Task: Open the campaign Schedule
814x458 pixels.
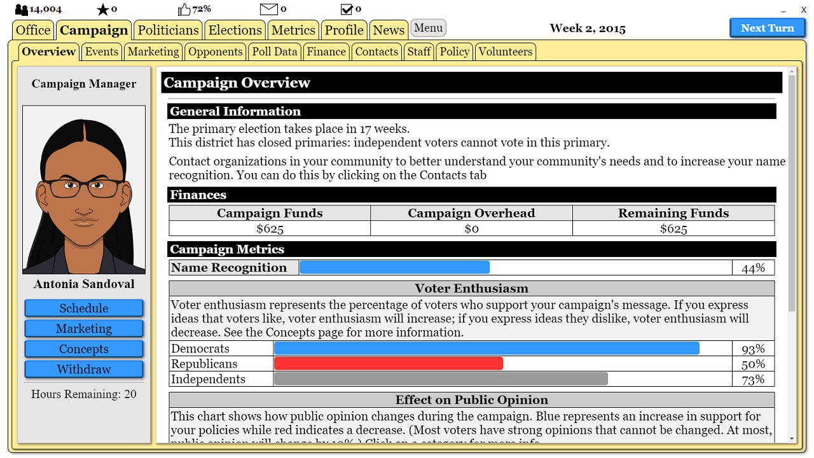Action: click(83, 308)
